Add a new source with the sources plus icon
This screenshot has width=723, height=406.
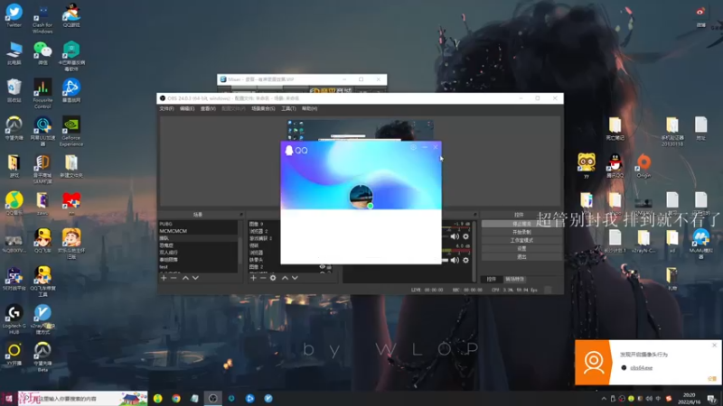point(253,278)
